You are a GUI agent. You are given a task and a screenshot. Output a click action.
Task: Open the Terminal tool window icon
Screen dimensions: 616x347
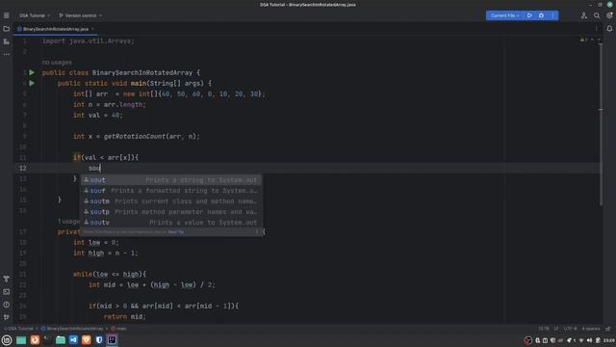point(7,291)
